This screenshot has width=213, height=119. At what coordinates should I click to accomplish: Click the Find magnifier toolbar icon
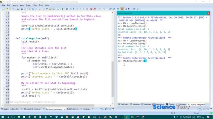40,9
